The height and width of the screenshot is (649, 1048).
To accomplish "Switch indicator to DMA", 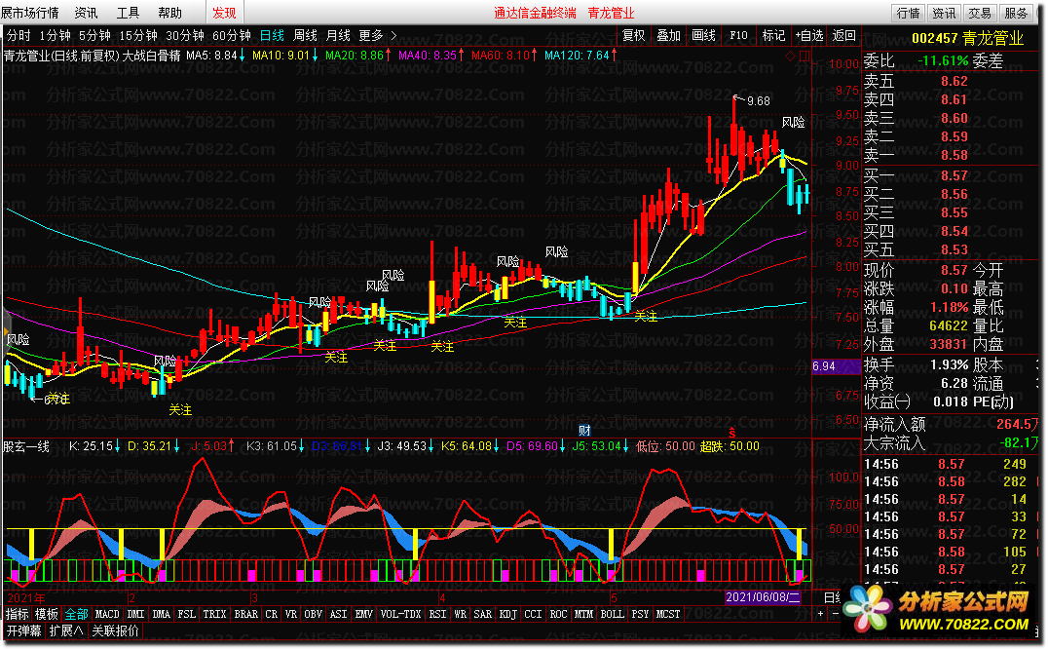I will [x=161, y=614].
